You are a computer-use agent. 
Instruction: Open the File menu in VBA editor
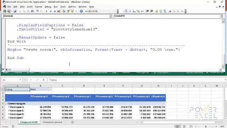[x=9, y=7]
